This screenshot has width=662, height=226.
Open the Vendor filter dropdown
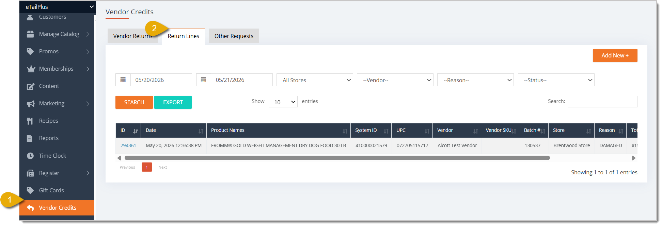point(395,80)
